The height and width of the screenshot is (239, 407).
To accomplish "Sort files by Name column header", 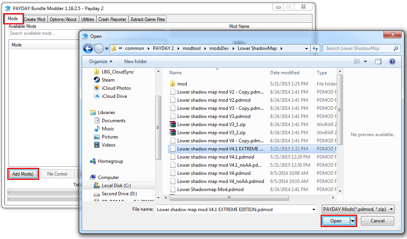I will pyautogui.click(x=217, y=73).
